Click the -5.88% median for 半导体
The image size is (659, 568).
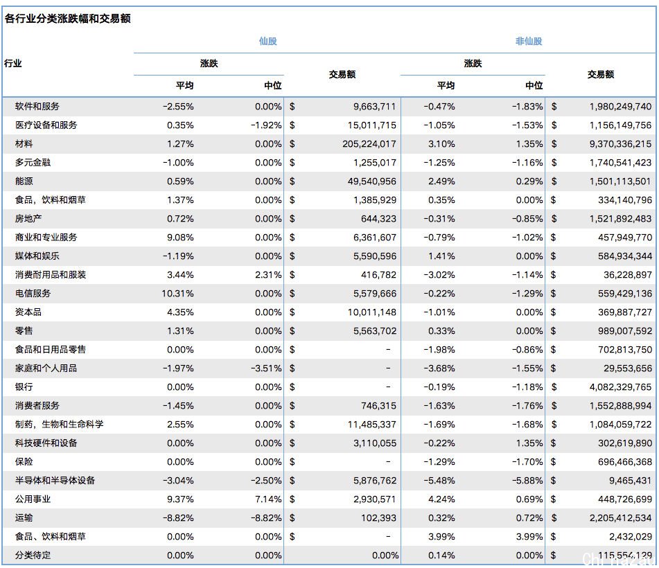(x=527, y=480)
